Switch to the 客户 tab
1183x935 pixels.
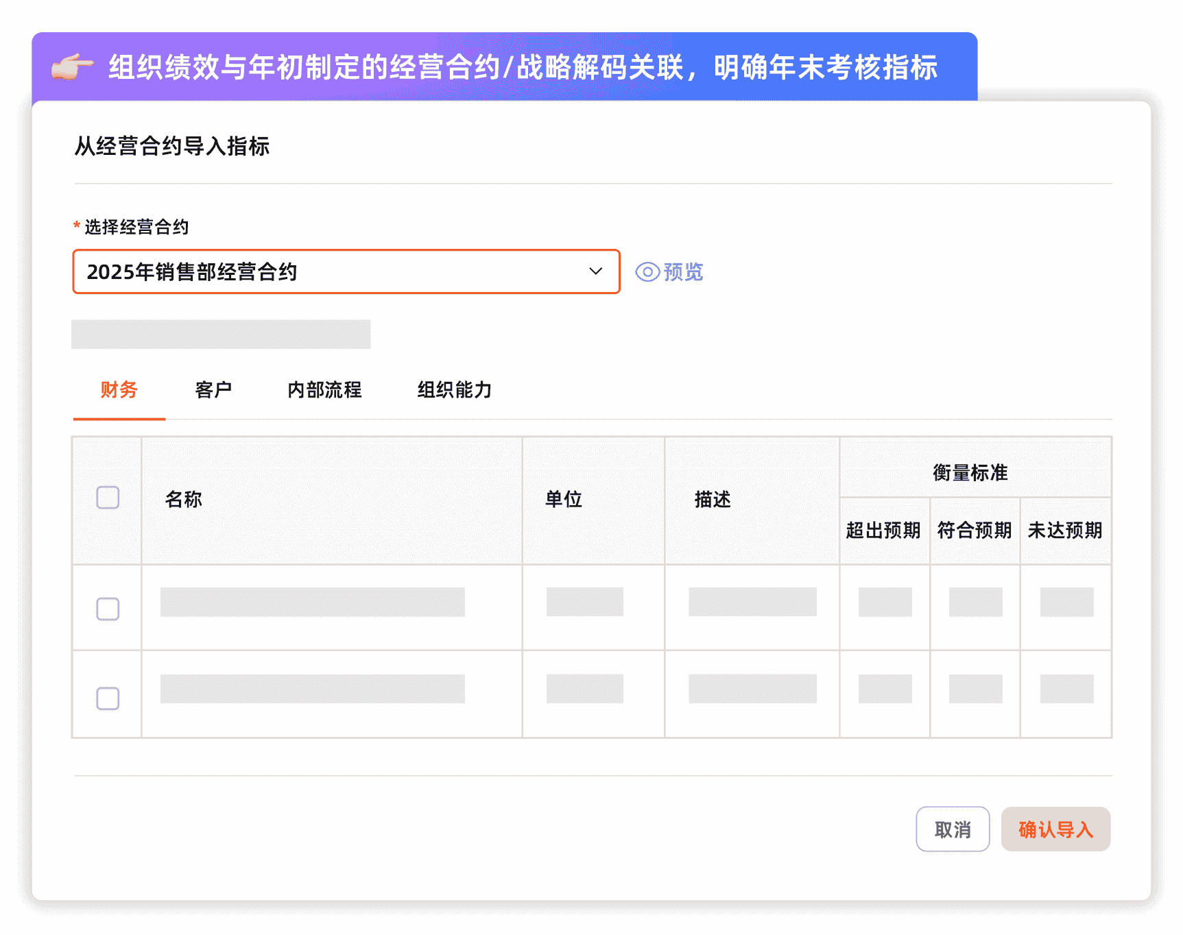(213, 389)
